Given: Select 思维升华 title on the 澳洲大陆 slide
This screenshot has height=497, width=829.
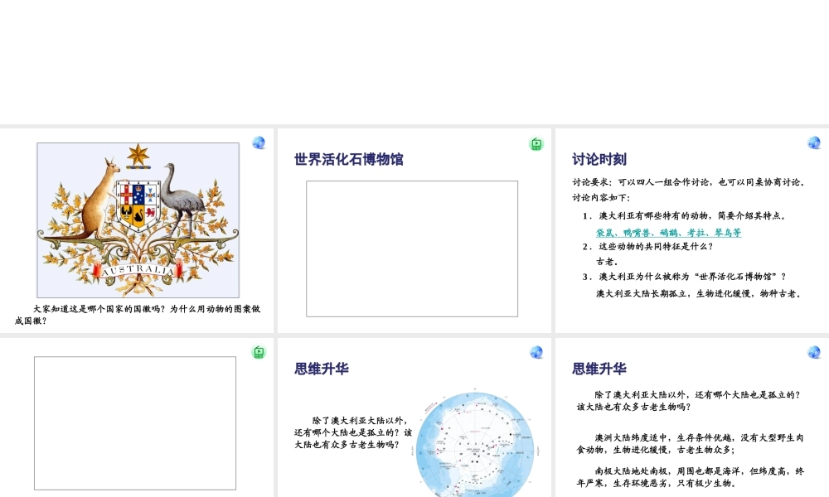Looking at the screenshot, I should point(599,368).
